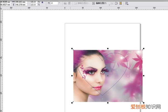This screenshot has height=112, width=168.
Task: Click the horizontal scale percentage field
Action: point(34,2)
